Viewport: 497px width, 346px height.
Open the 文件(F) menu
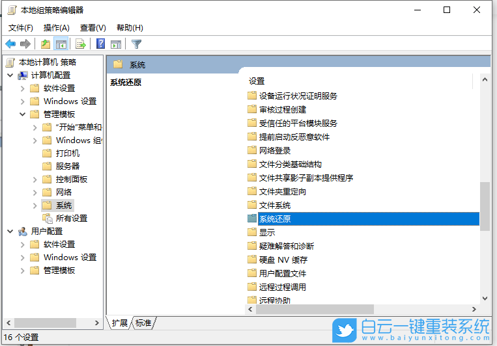point(21,28)
